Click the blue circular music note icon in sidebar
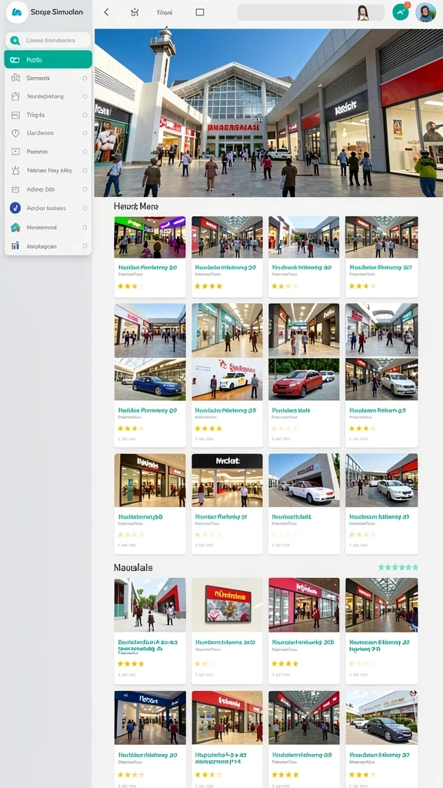The width and height of the screenshot is (443, 788). [x=15, y=208]
